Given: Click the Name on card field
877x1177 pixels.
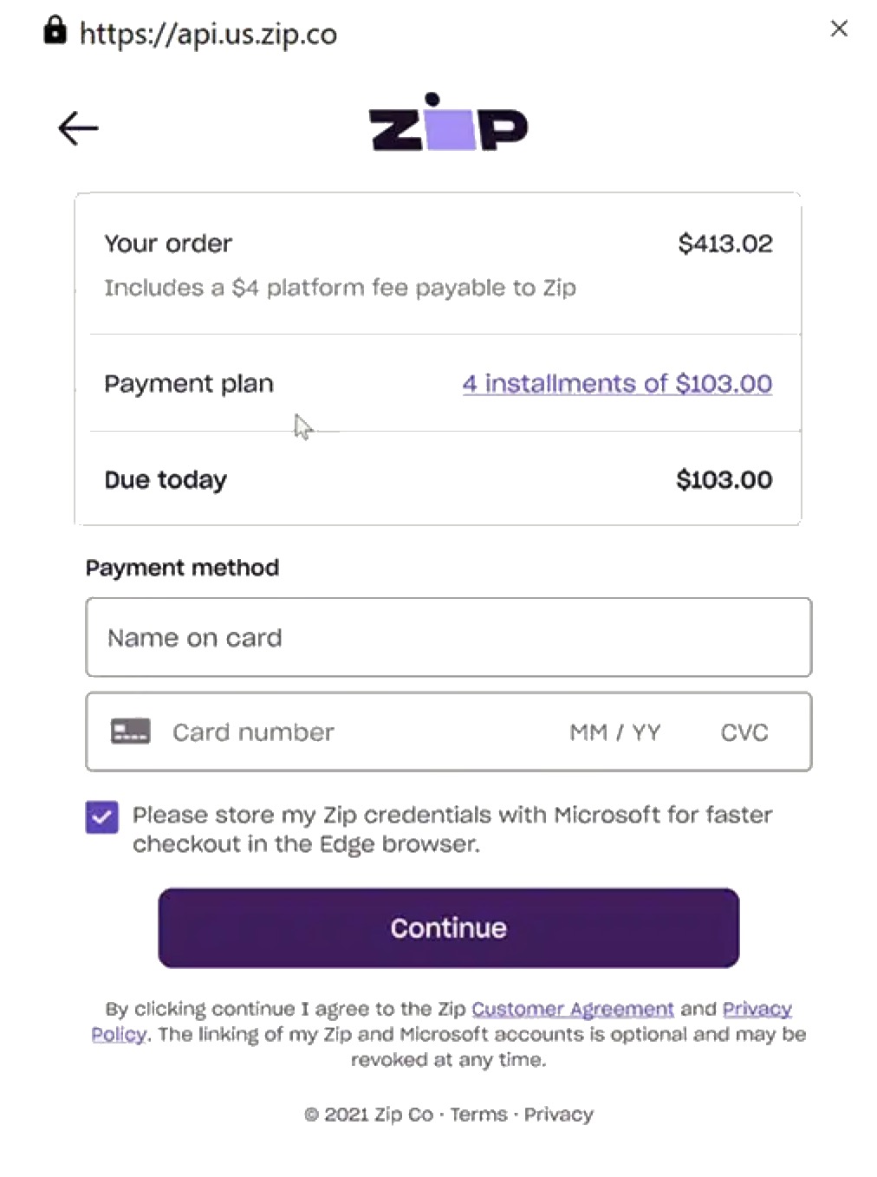Looking at the screenshot, I should (x=448, y=637).
